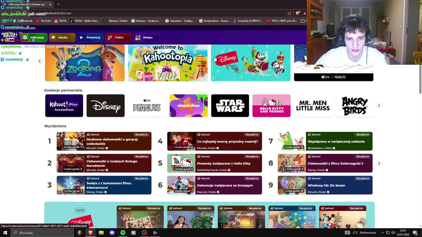Screen dimensions: 422x237
Task: Select the Prezentuj navigation tab
Action: pyautogui.click(x=90, y=38)
